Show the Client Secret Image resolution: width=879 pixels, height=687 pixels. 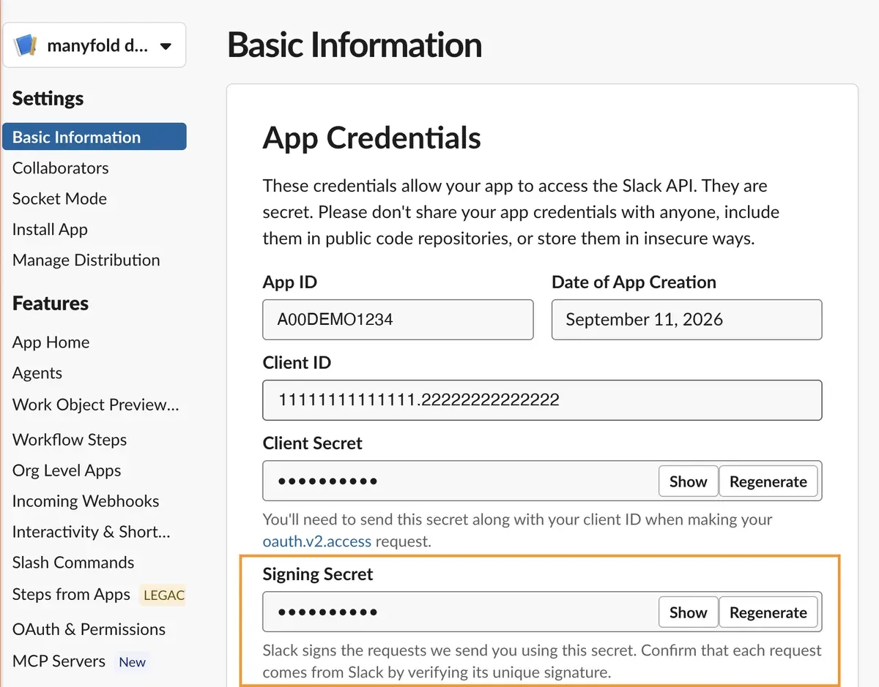pyautogui.click(x=688, y=481)
